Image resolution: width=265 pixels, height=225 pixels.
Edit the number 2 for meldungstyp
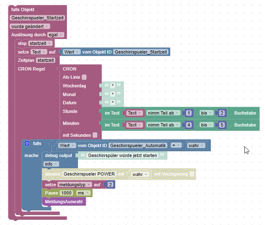click(110, 185)
